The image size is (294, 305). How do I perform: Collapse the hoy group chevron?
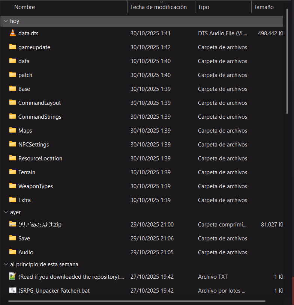pyautogui.click(x=6, y=21)
